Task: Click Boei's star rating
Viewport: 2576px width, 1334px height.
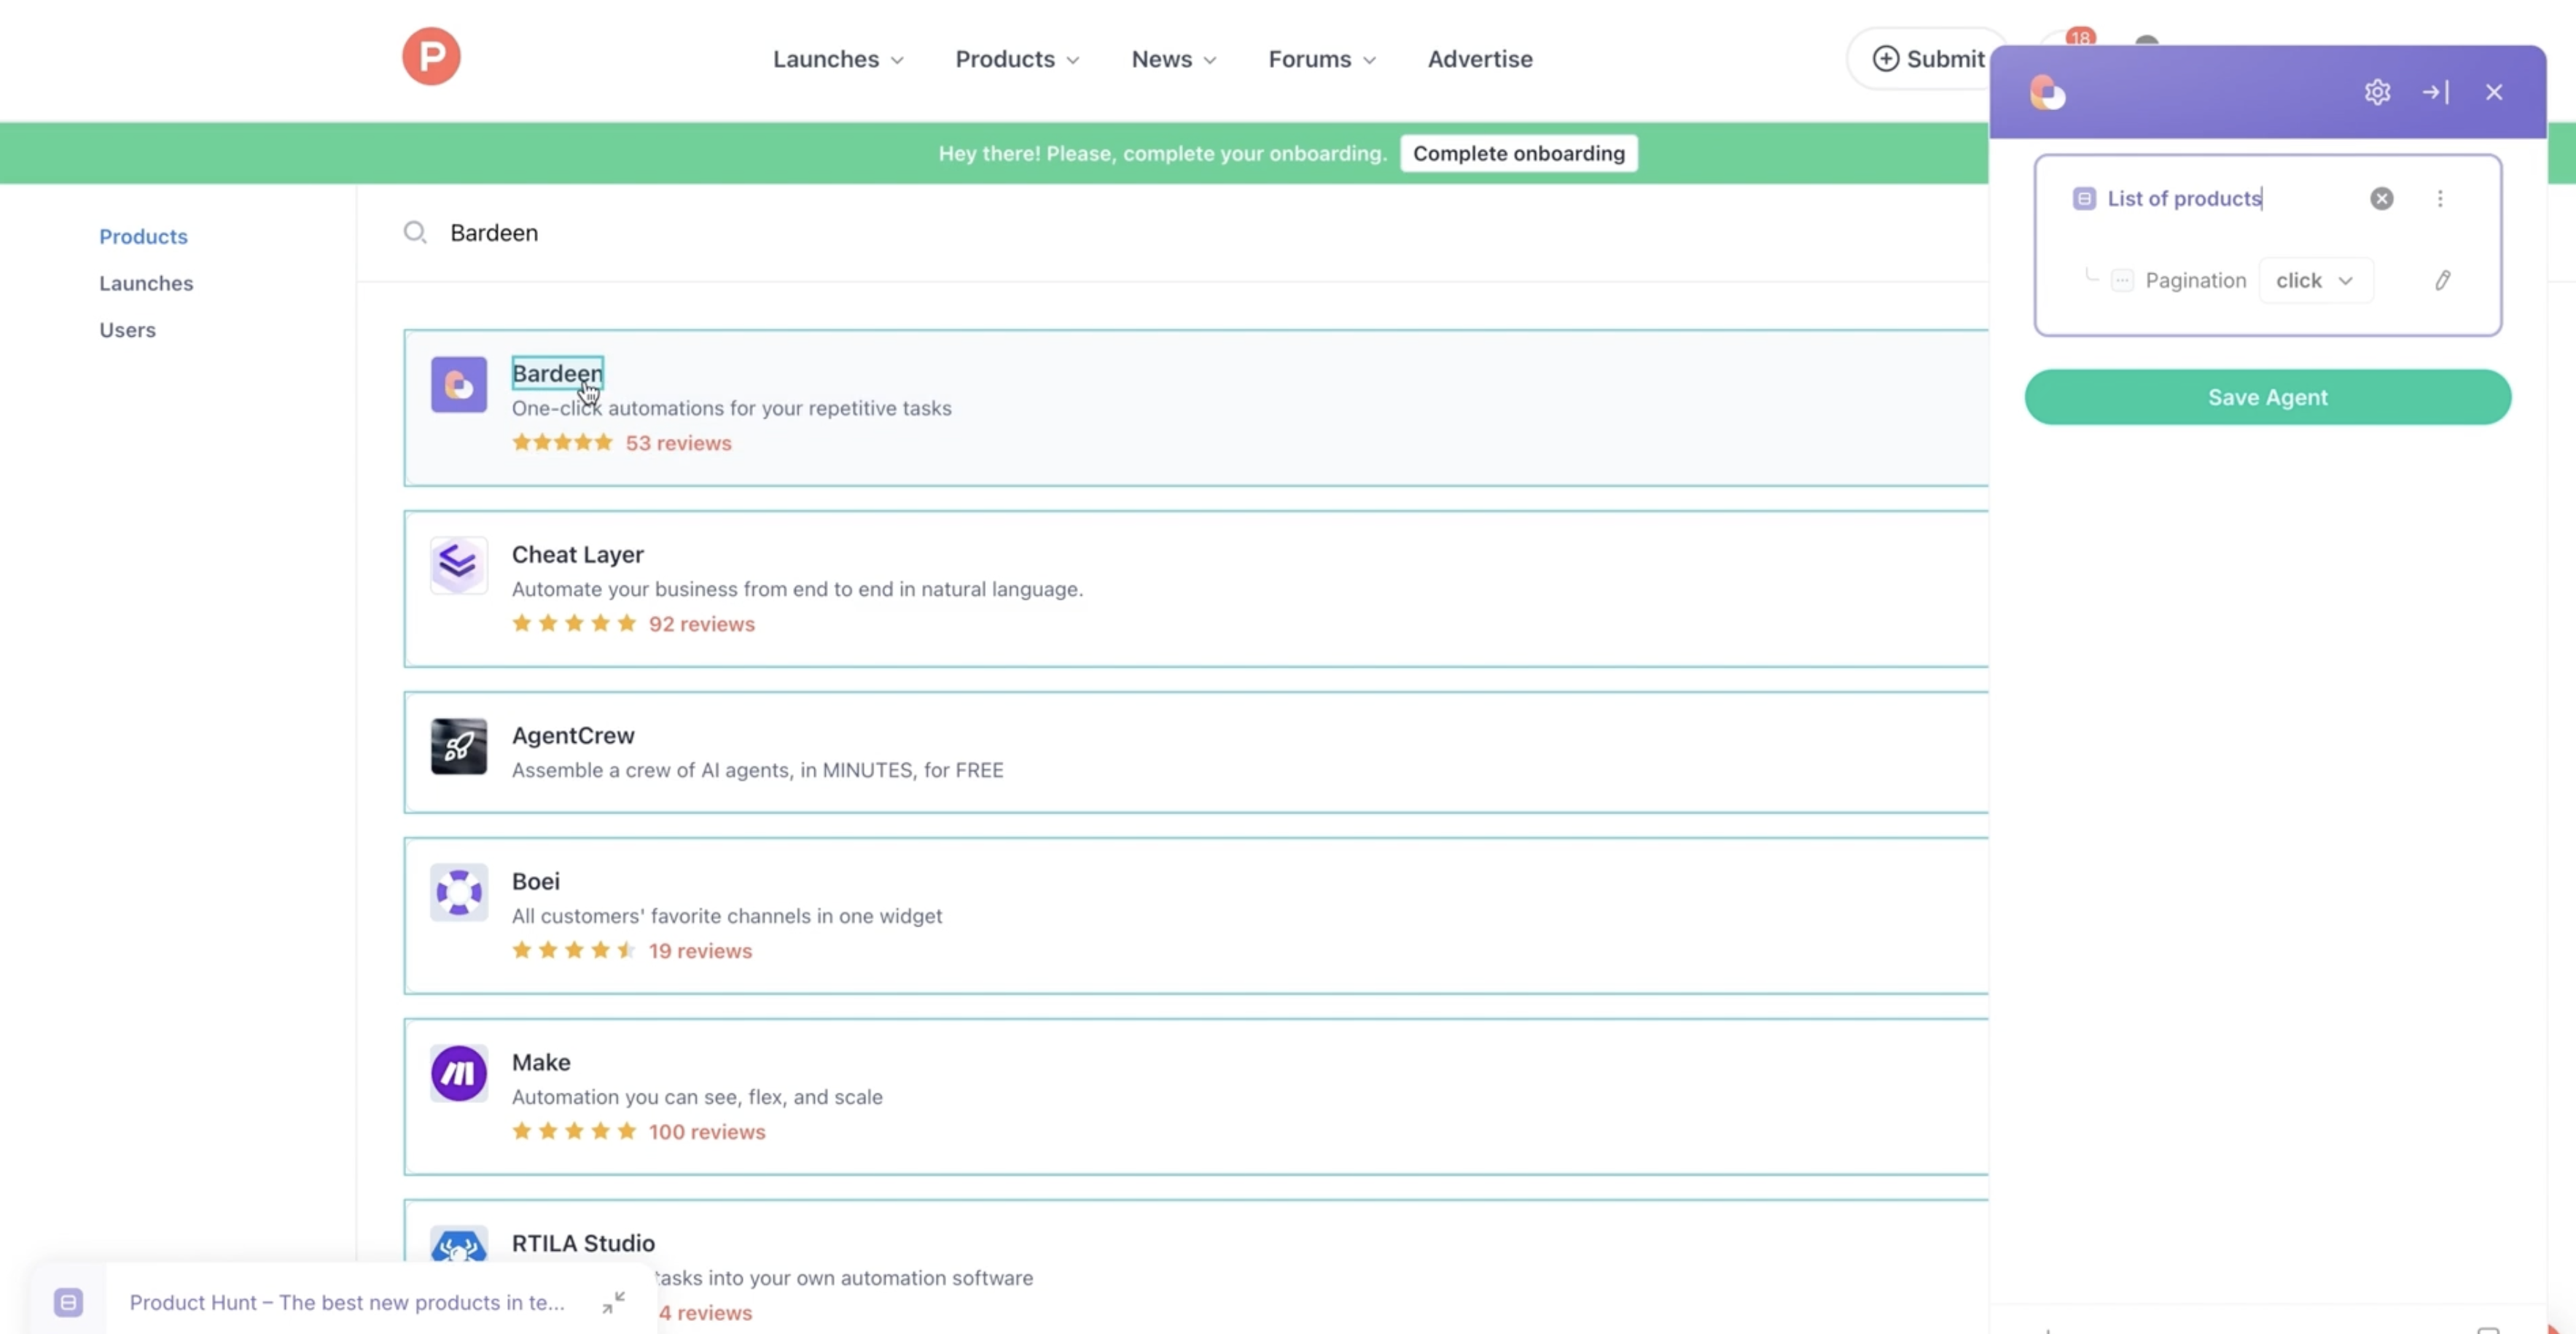Action: tap(574, 951)
